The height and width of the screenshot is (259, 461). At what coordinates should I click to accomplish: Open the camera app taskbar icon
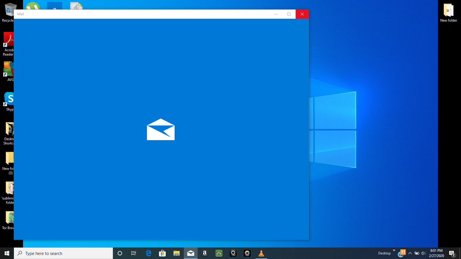point(233,253)
